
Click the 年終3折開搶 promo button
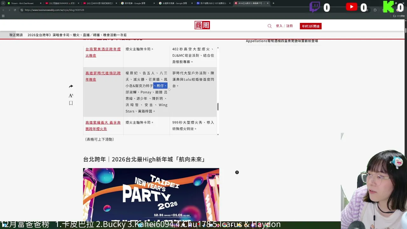[311, 26]
